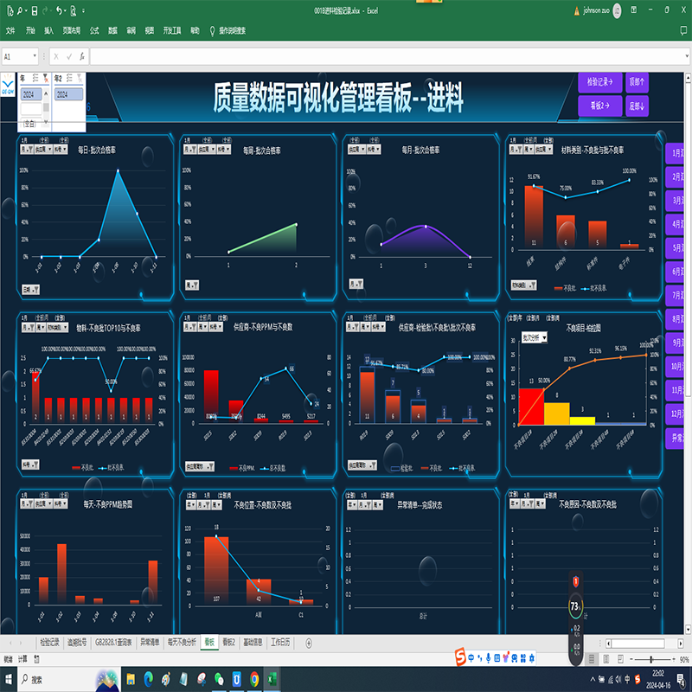Image resolution: width=692 pixels, height=692 pixels.
Task: Click the Save icon in quick access toolbar
Action: (x=35, y=10)
